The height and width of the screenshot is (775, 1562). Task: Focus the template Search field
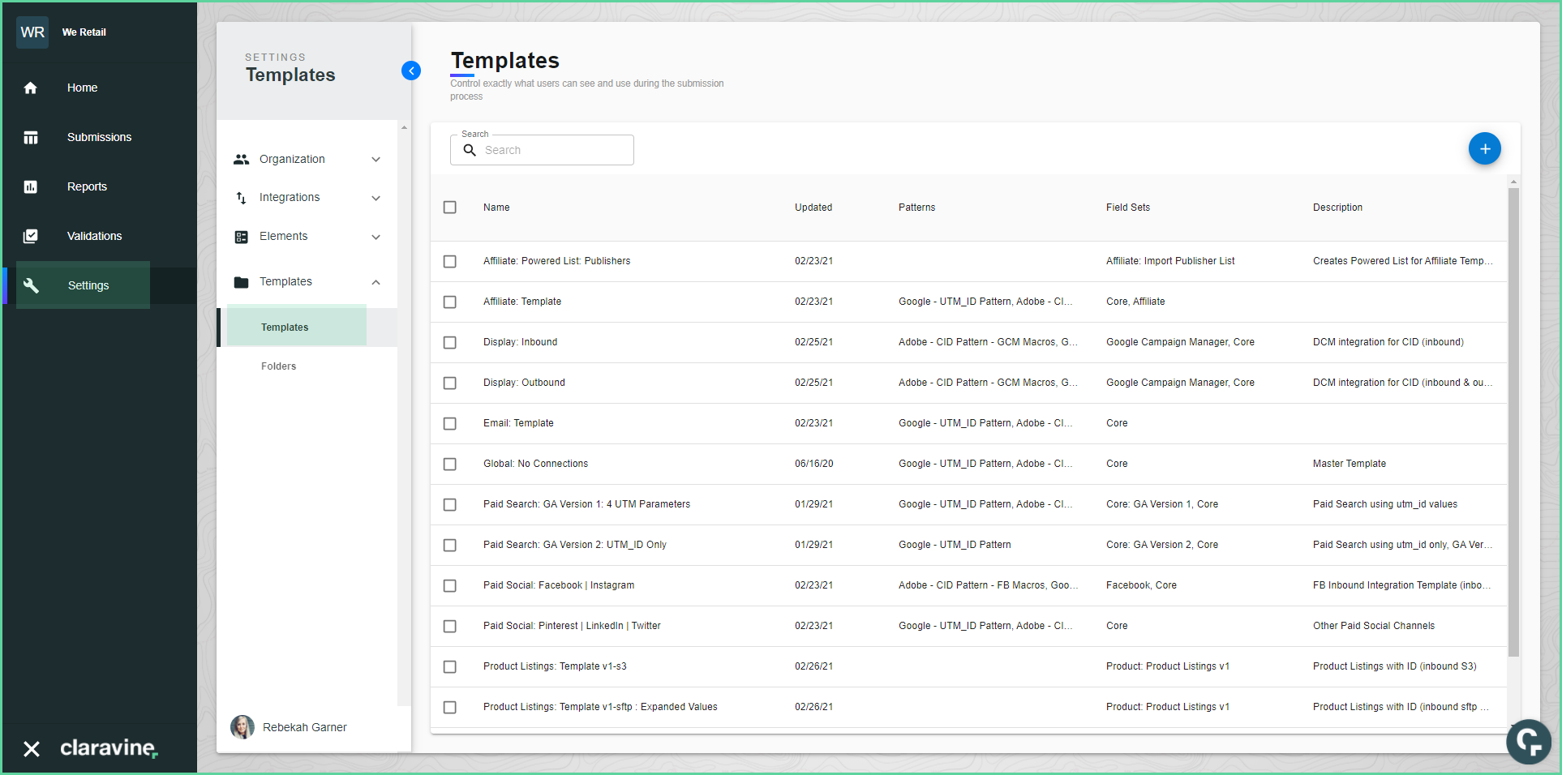coord(542,150)
